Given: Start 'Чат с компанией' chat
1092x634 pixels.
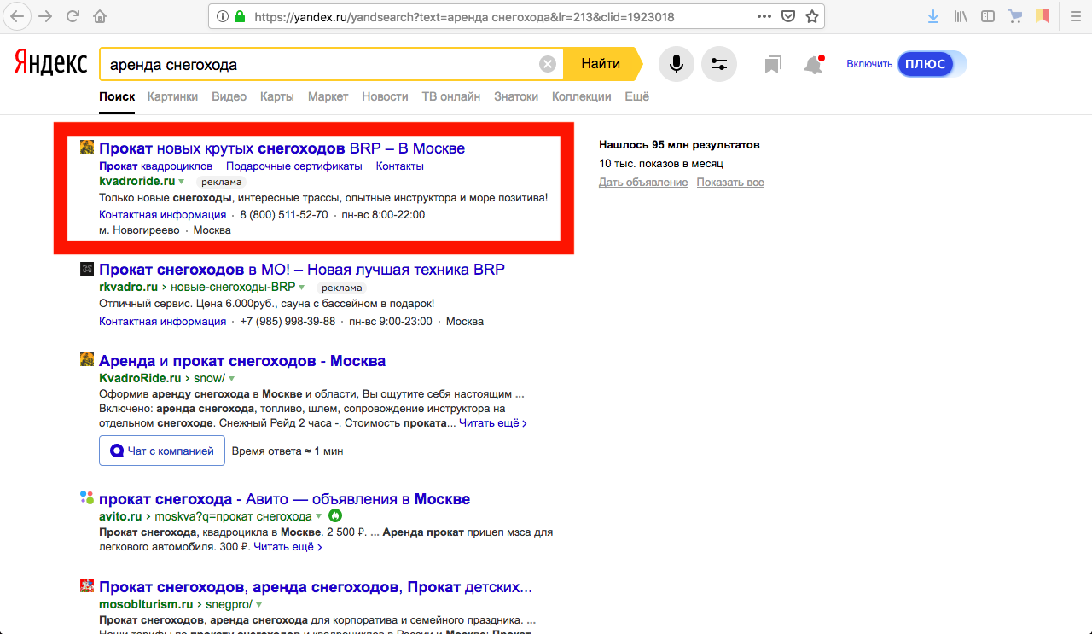Looking at the screenshot, I should [162, 451].
